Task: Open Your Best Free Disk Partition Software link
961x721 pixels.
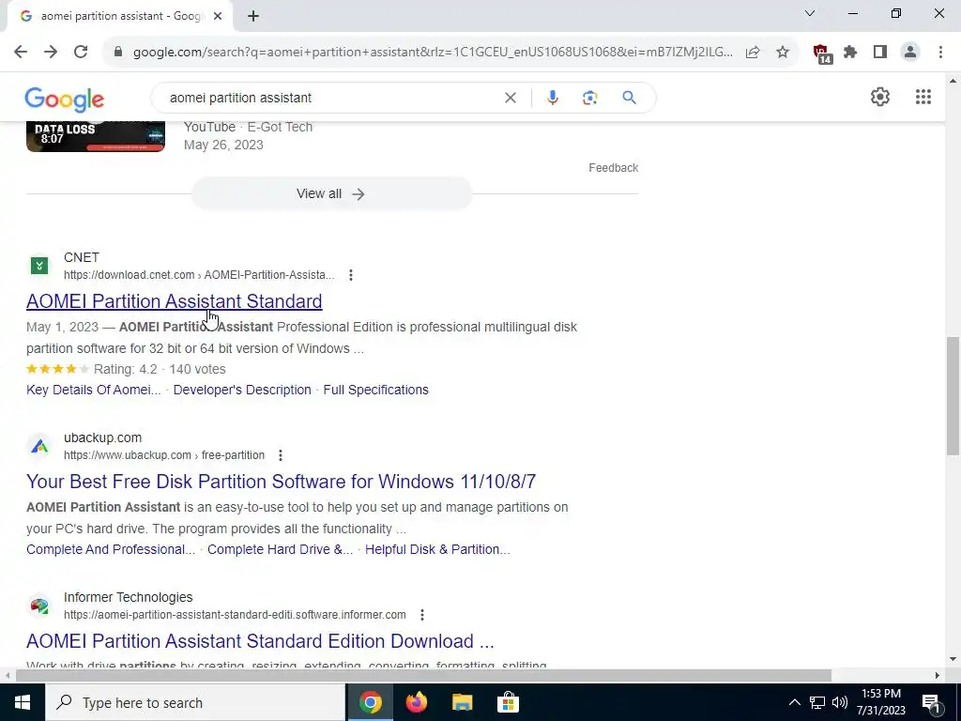Action: click(x=281, y=482)
